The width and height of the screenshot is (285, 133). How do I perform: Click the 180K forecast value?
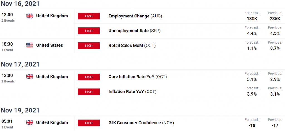pos(252,18)
